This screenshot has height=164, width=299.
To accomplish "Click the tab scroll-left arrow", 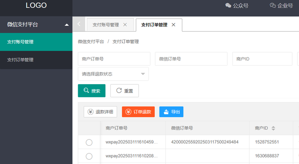I will (x=79, y=24).
